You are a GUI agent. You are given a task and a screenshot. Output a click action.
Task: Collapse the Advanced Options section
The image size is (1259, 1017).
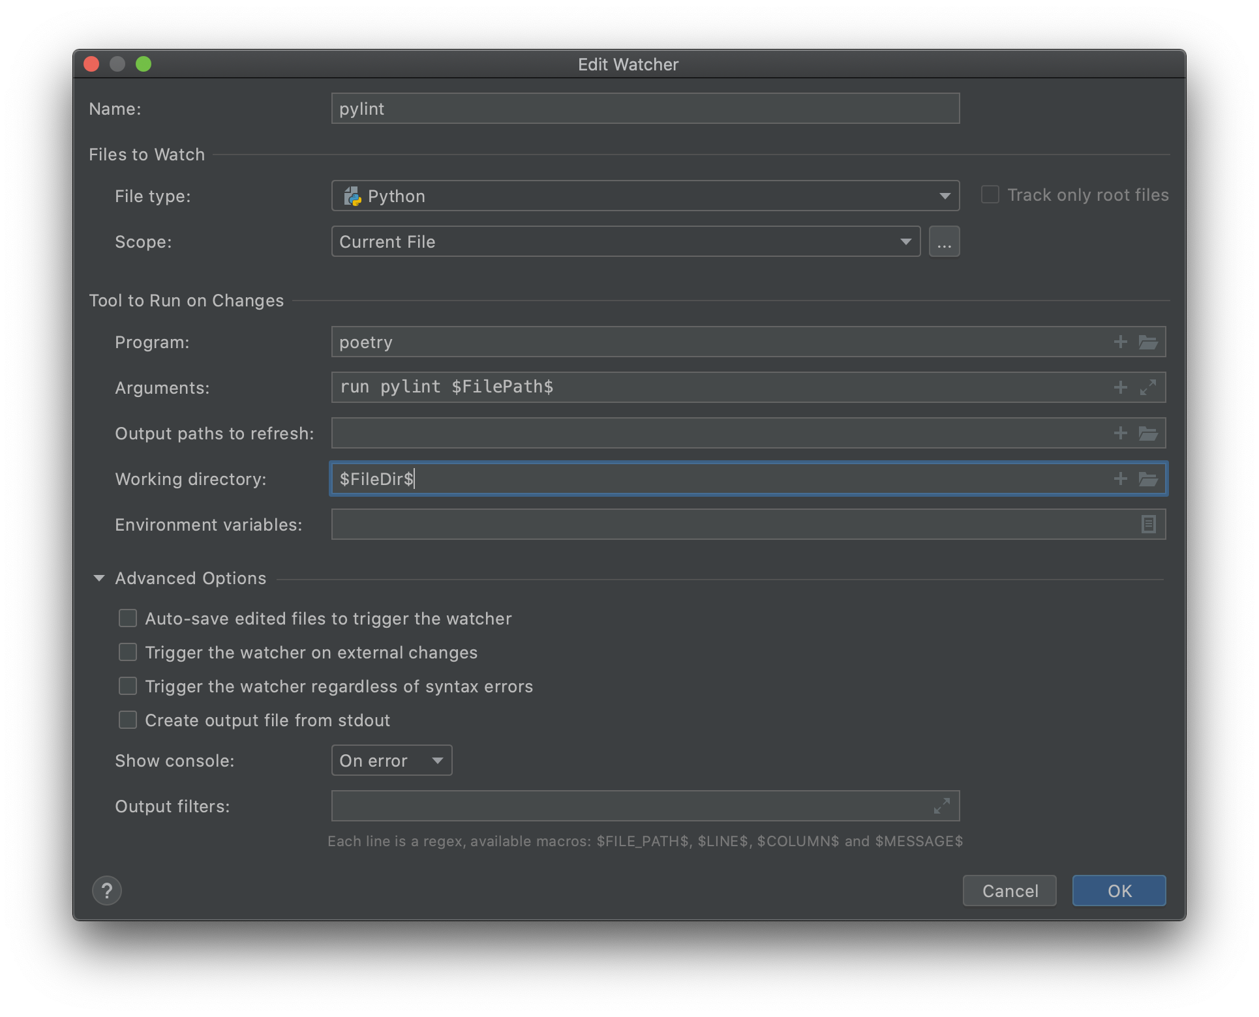point(99,578)
